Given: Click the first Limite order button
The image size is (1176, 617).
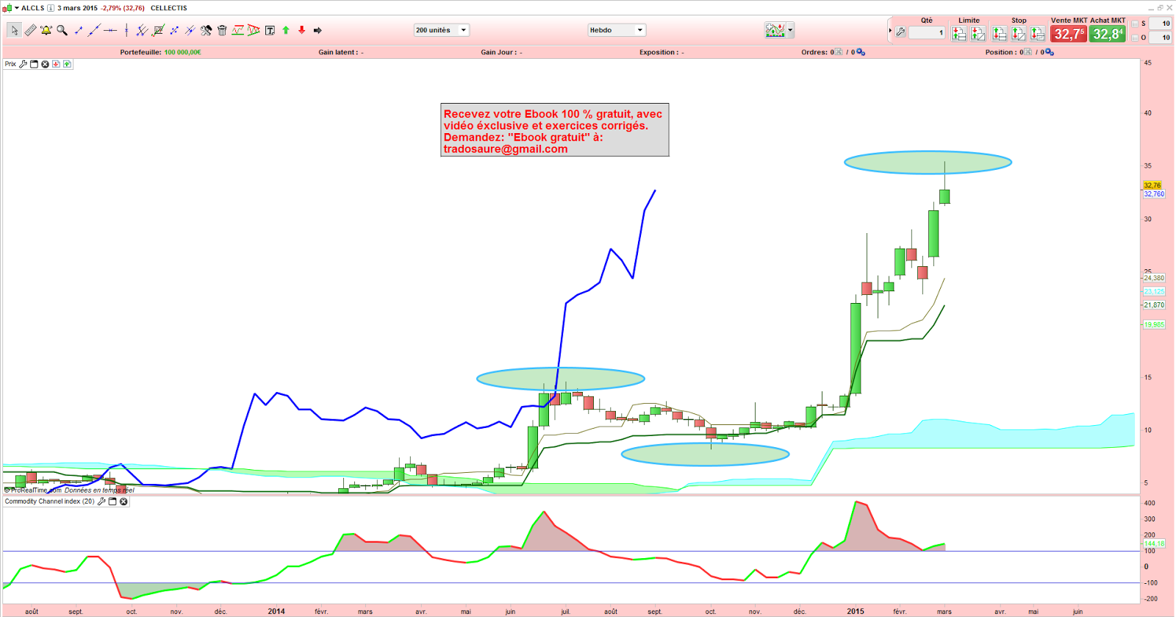Looking at the screenshot, I should pos(959,34).
